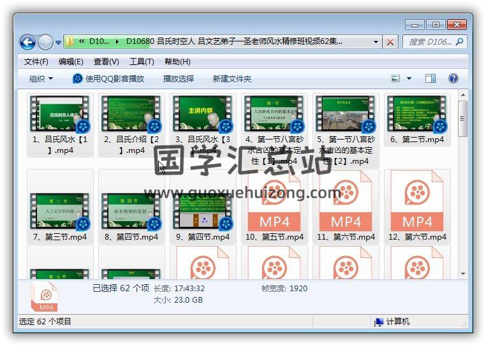Maximize the explorer window

click(x=436, y=24)
